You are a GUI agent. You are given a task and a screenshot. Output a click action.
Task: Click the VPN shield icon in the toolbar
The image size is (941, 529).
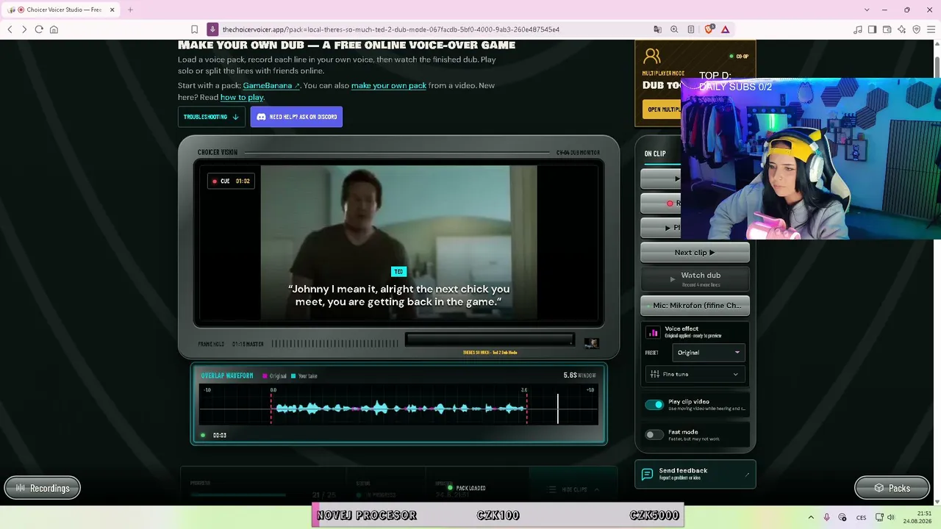tap(917, 29)
